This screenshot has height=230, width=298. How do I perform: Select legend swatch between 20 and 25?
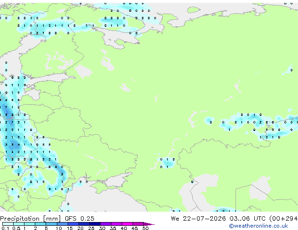pyautogui.click(x=84, y=224)
